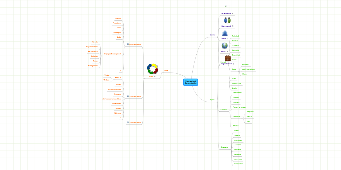This screenshot has width=341, height=170.
Task: Select the Levels node
Action: [212, 35]
